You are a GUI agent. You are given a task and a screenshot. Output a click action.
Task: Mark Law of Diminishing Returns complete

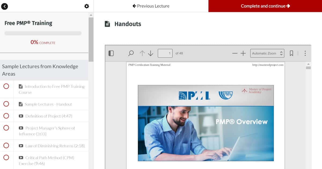[x=6, y=145]
